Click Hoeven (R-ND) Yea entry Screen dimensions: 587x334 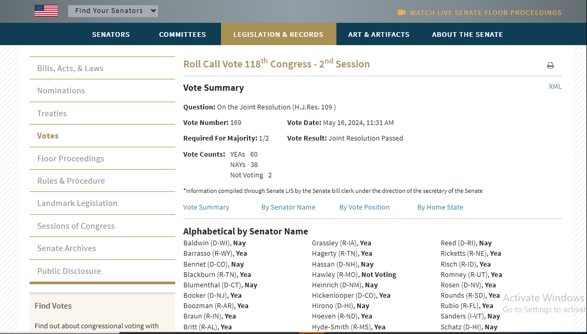(x=342, y=316)
